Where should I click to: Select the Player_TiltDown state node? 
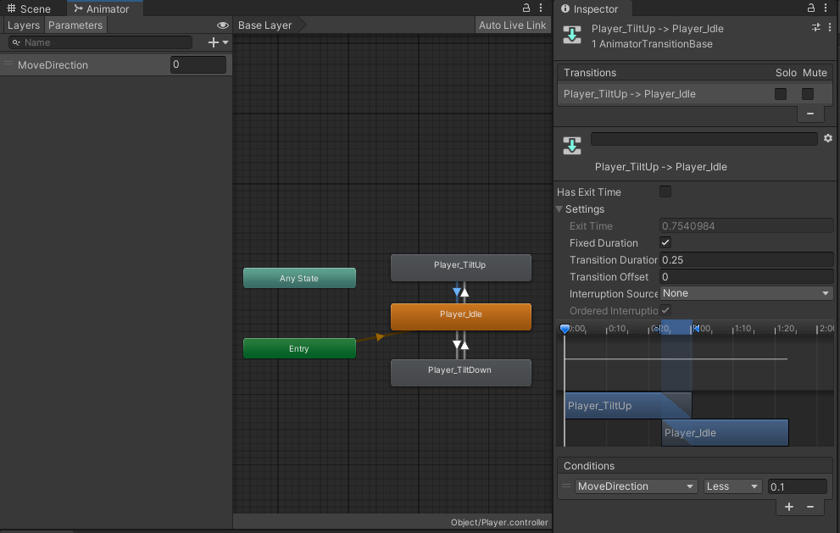coord(461,372)
